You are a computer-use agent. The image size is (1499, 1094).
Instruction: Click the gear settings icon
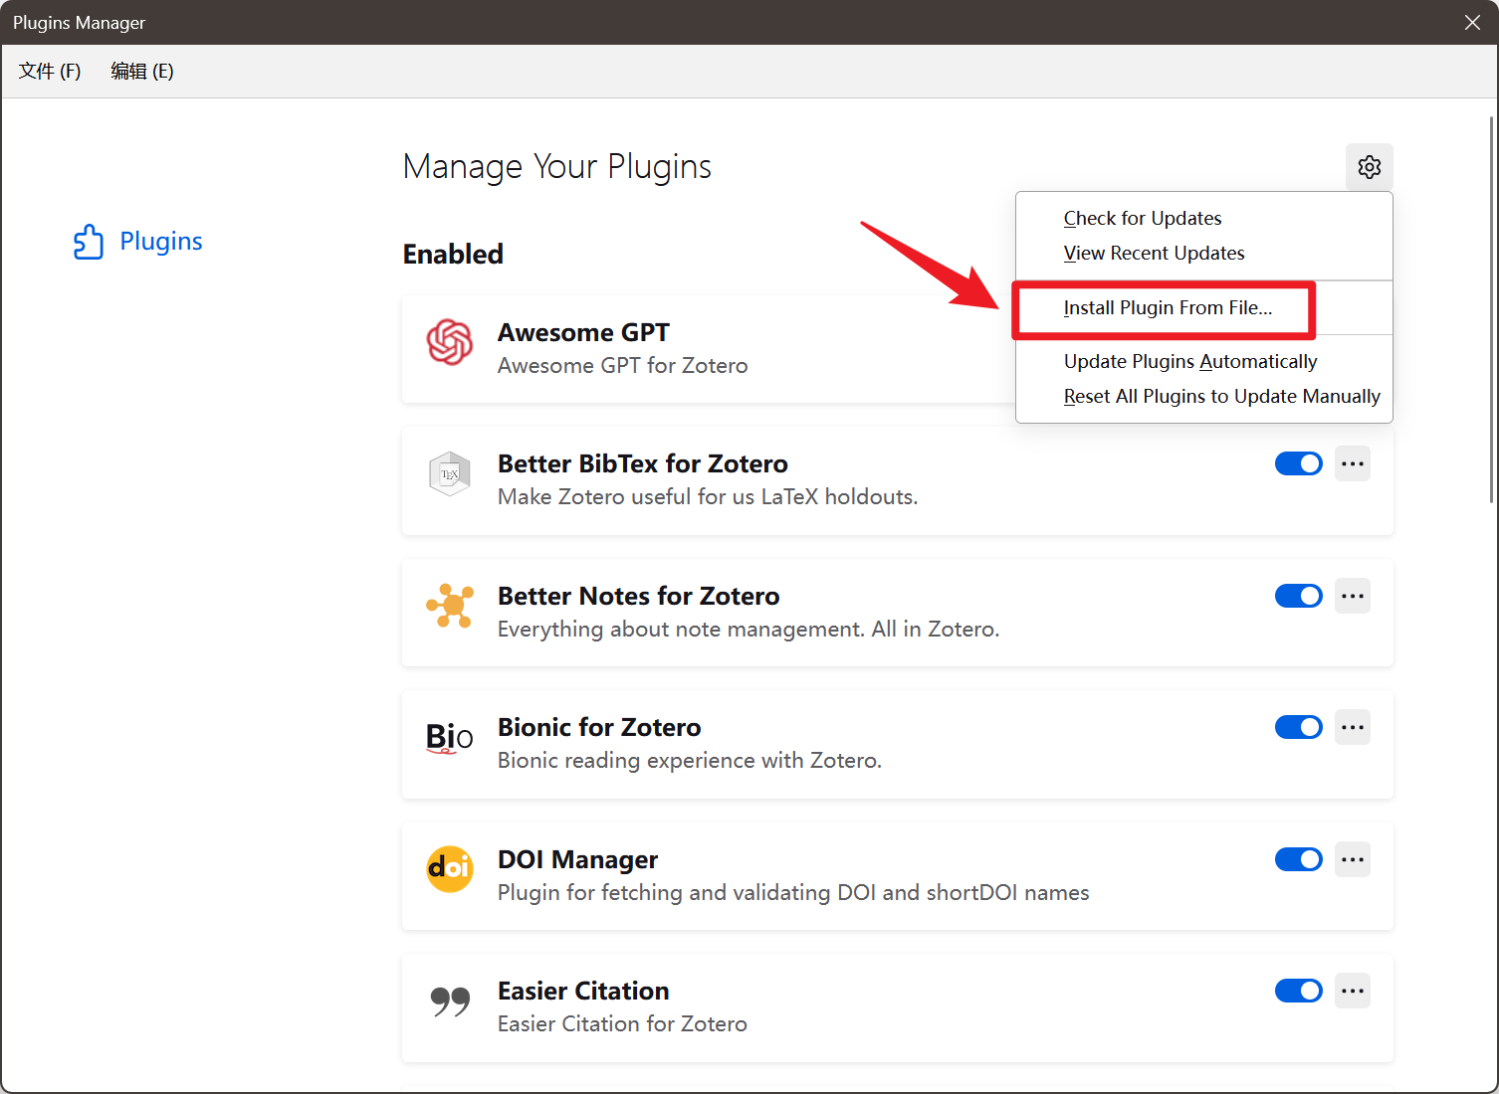point(1369,167)
